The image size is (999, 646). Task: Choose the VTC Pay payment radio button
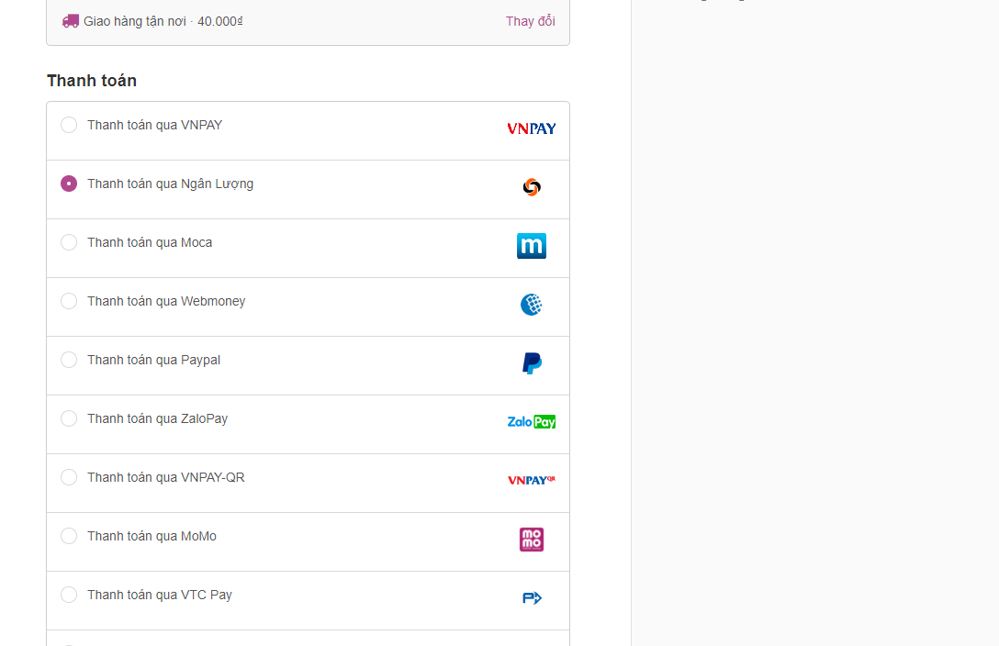[69, 595]
